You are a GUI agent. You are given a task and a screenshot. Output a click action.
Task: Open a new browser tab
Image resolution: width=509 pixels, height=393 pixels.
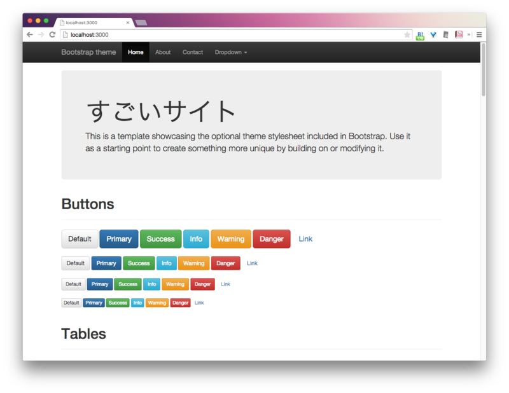coord(141,22)
